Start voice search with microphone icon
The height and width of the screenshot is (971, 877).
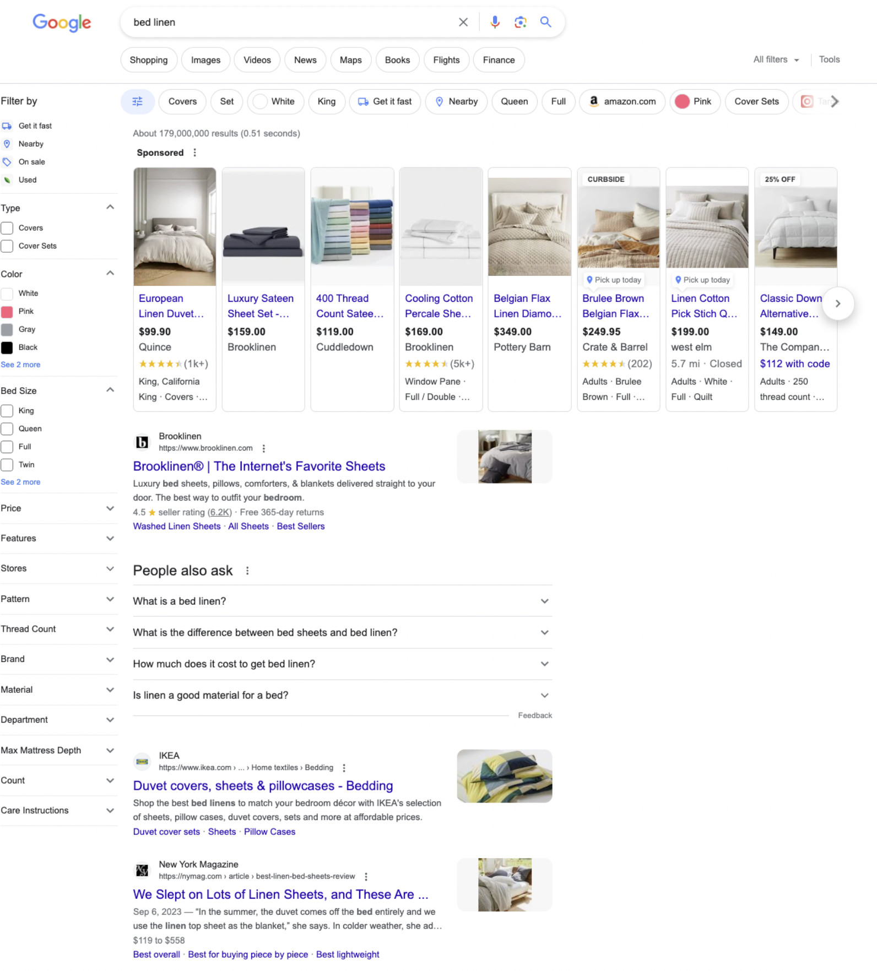coord(495,22)
